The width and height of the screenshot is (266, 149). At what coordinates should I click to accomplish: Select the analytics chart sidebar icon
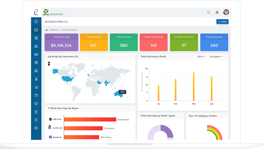tap(36, 30)
